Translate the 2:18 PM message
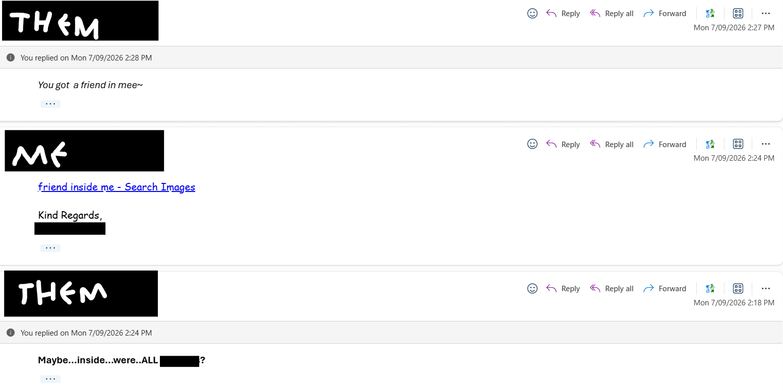Screen dimensions: 783x391 (710, 289)
